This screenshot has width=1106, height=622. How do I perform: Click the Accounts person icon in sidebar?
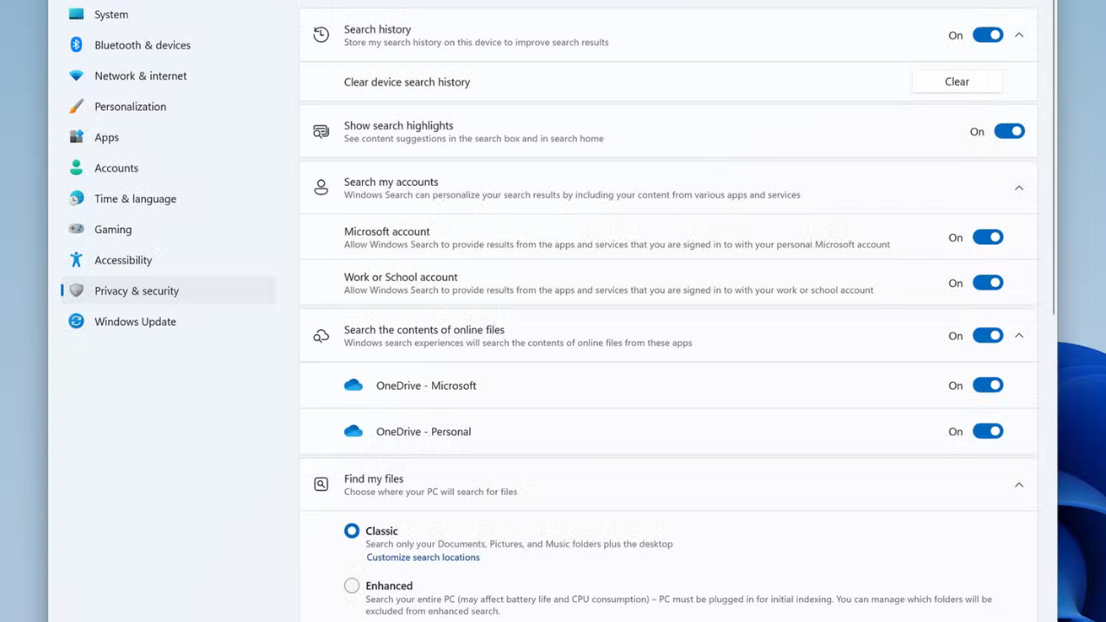point(76,168)
